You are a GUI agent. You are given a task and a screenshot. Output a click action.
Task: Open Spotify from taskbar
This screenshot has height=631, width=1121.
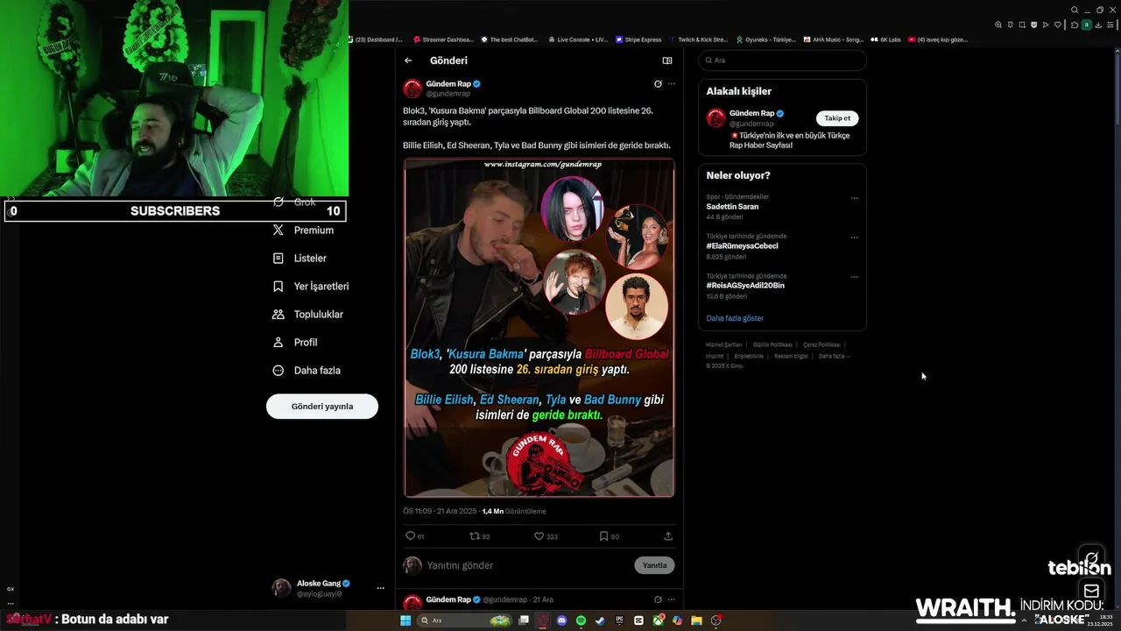click(581, 620)
